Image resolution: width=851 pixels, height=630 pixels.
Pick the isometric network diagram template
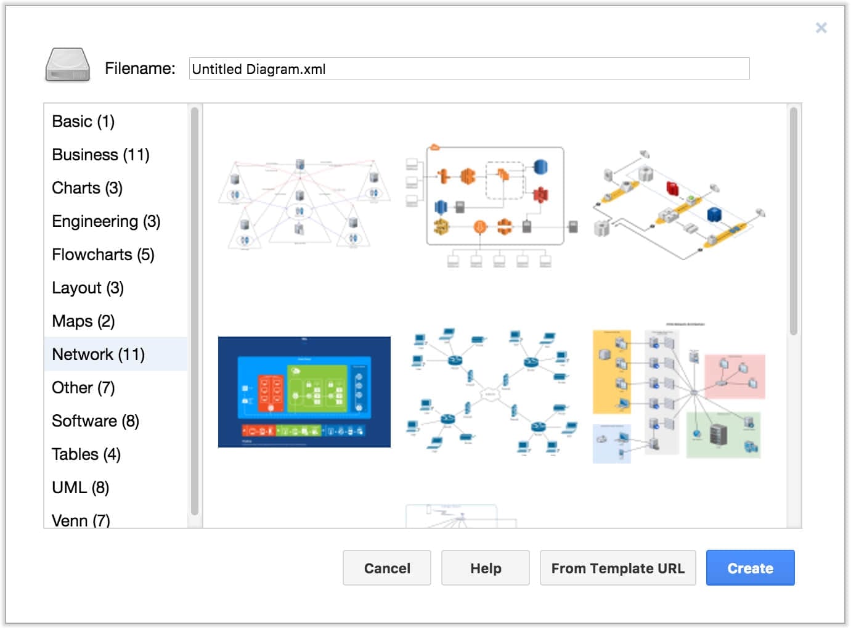[678, 204]
